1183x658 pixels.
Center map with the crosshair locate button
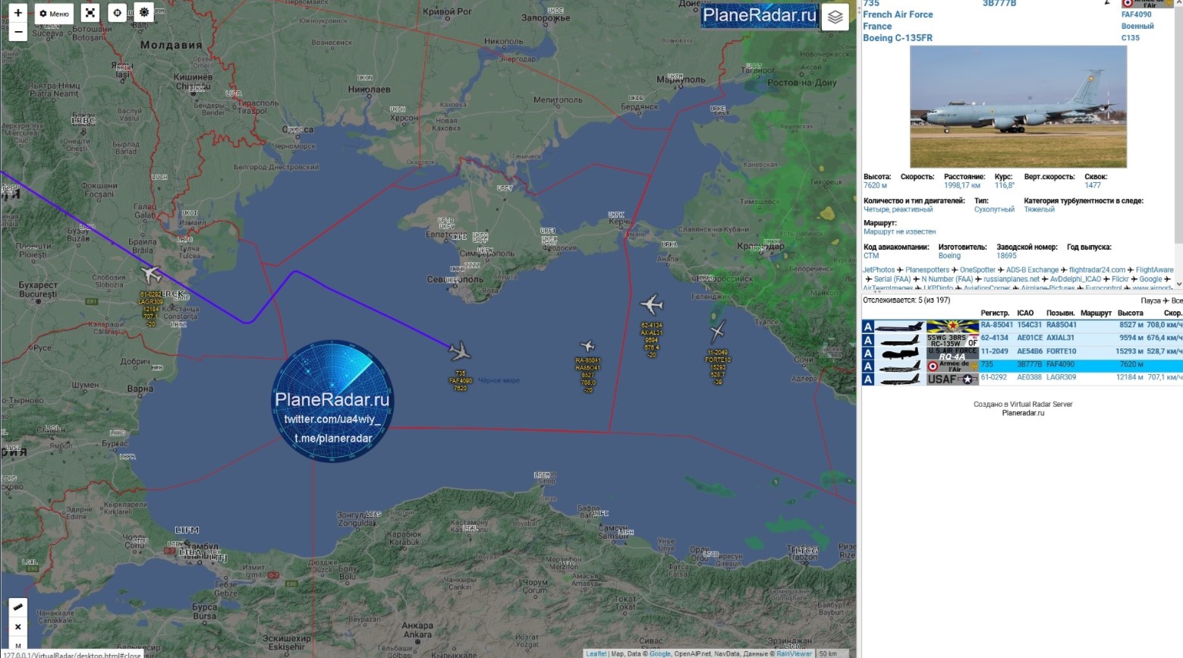(117, 13)
